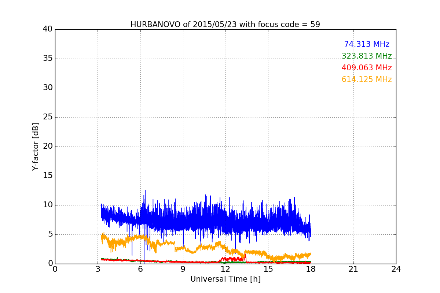Click the blue 74.313 MHz data trace
This screenshot has width=440, height=293.
pyautogui.click(x=205, y=222)
